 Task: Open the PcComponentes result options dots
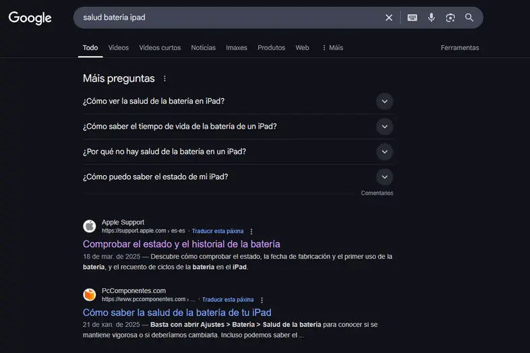262,300
